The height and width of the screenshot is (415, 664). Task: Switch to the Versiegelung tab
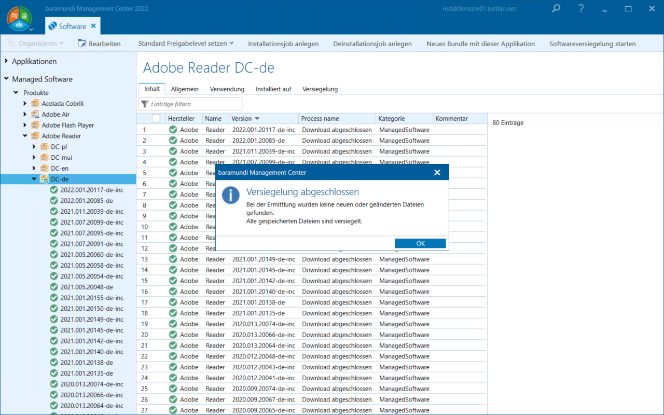(320, 89)
